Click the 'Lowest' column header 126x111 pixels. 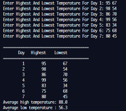click(x=61, y=53)
